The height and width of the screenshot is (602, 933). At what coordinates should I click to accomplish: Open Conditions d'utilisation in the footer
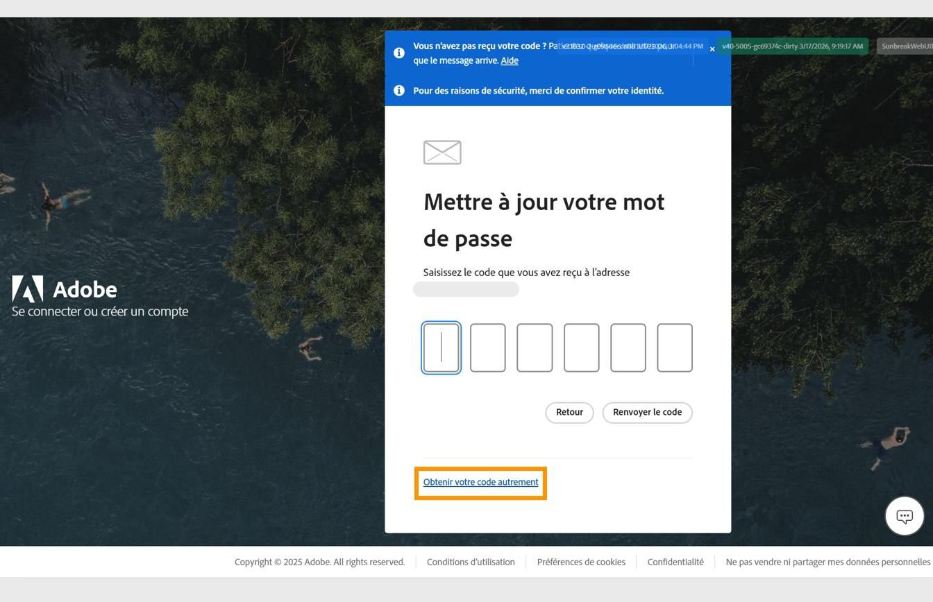[x=471, y=562]
